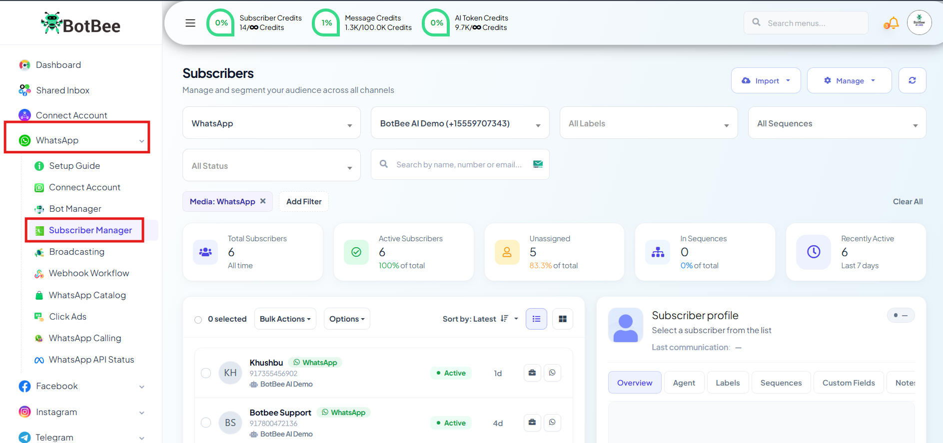Click briefcase icon in Botbee Support row
943x443 pixels.
(532, 423)
